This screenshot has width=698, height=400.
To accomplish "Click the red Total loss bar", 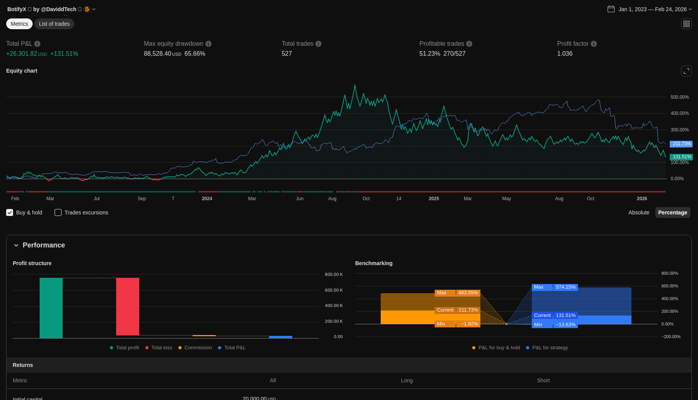I will [x=128, y=306].
